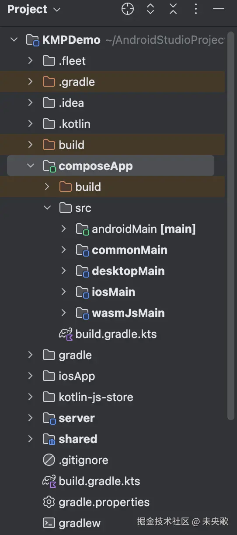Viewport: 237px width, 535px height.
Task: Click the Collapse All icon in header
Action: tap(173, 9)
